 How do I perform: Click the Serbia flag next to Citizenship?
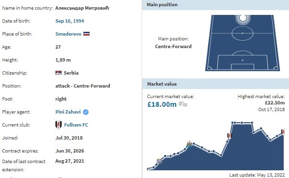(x=58, y=73)
